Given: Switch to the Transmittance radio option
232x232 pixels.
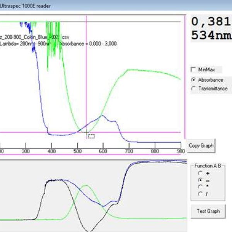Looking at the screenshot, I should (x=193, y=89).
